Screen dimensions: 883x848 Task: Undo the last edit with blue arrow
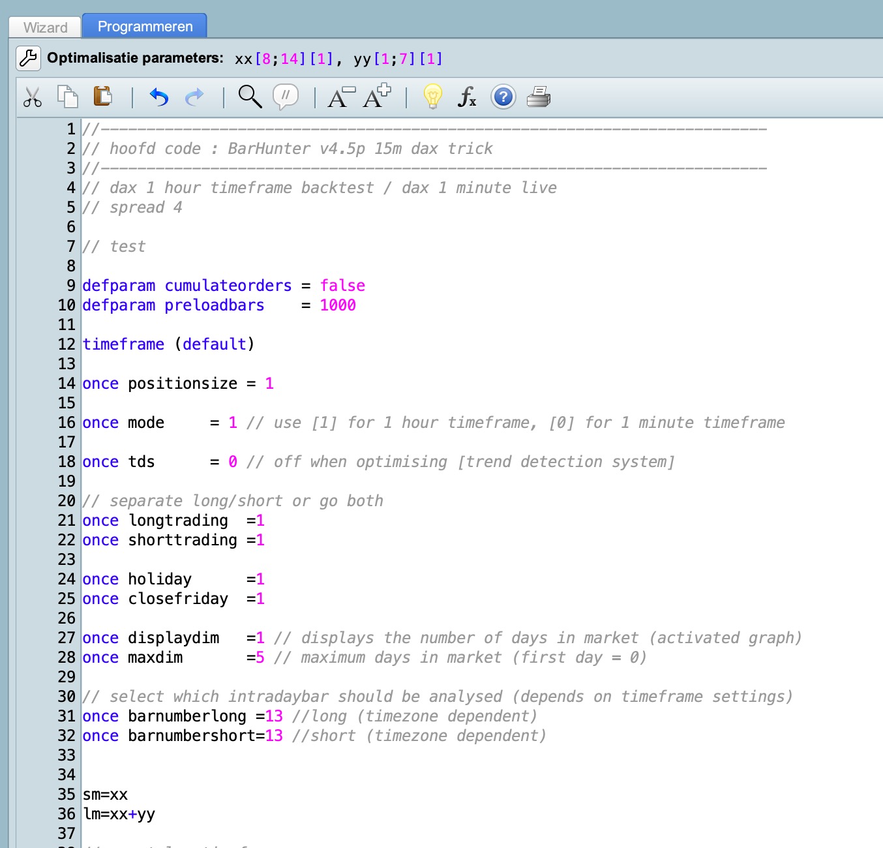[x=159, y=97]
